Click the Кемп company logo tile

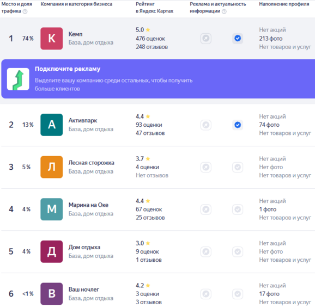[x=51, y=38]
